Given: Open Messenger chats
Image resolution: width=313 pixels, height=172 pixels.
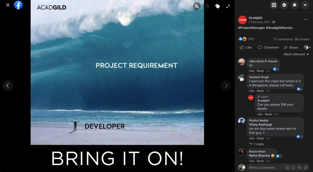Looking at the screenshot, I should coord(284,5).
